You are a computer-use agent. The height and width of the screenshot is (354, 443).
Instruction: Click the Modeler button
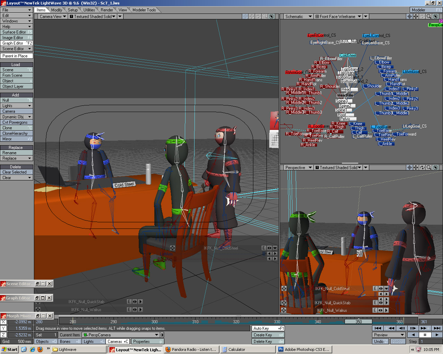[x=426, y=10]
